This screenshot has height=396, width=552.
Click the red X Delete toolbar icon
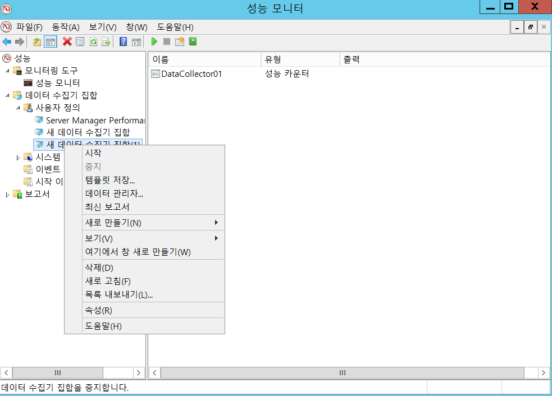[x=67, y=42]
